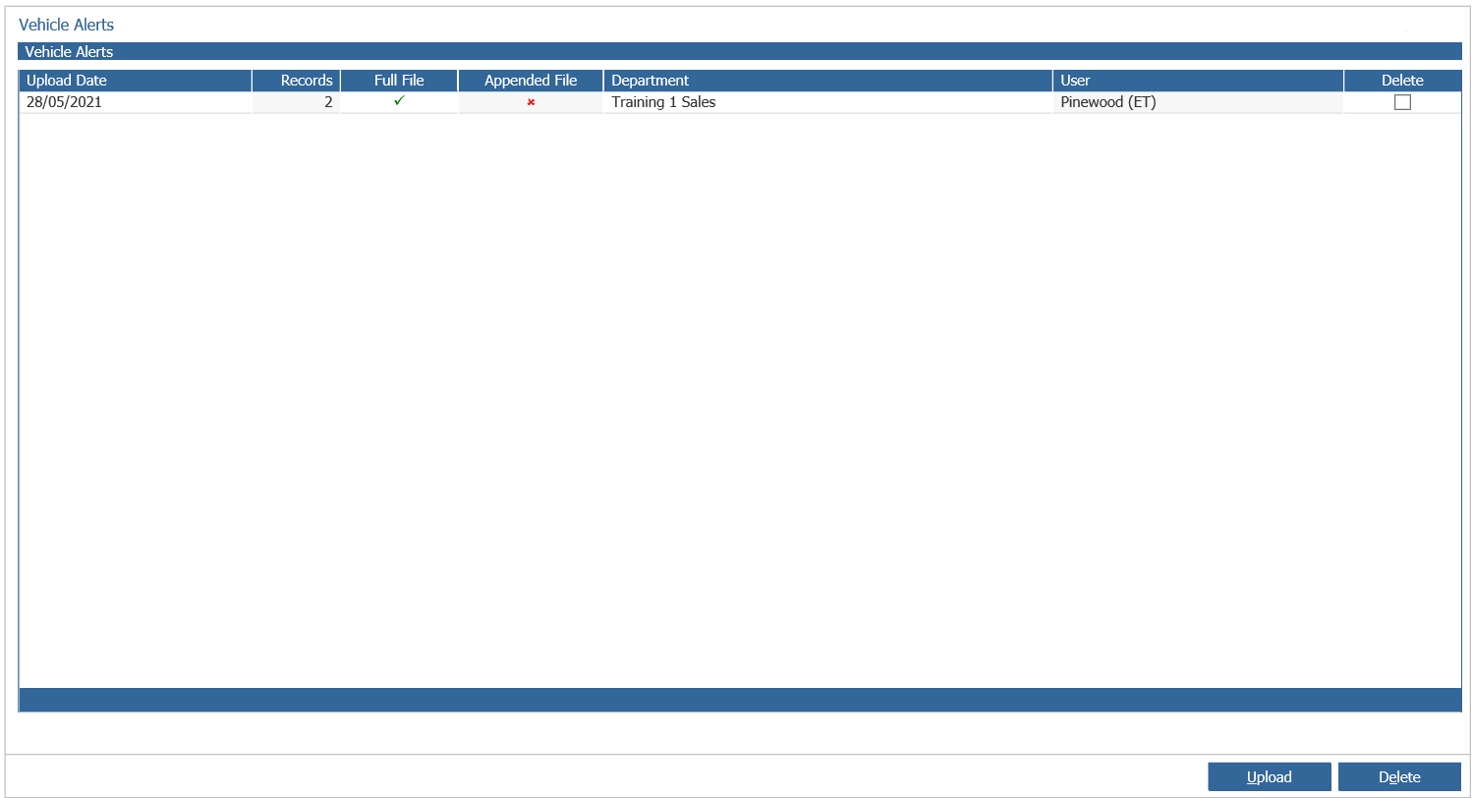Sort by Upload Date column header

pyautogui.click(x=136, y=81)
